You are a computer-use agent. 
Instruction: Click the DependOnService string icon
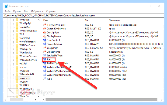tap(44, 29)
